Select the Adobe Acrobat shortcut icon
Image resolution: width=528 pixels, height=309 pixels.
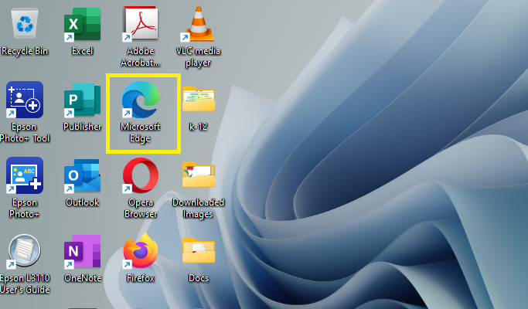click(141, 24)
